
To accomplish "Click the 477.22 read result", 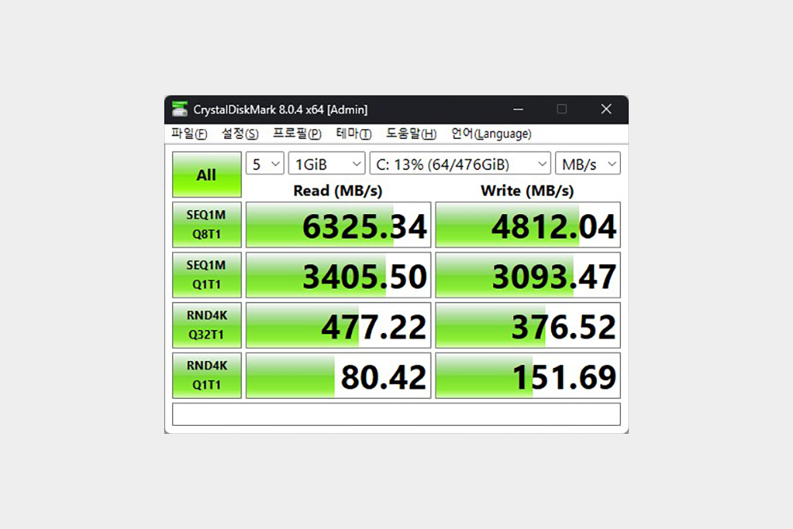I will coord(339,325).
